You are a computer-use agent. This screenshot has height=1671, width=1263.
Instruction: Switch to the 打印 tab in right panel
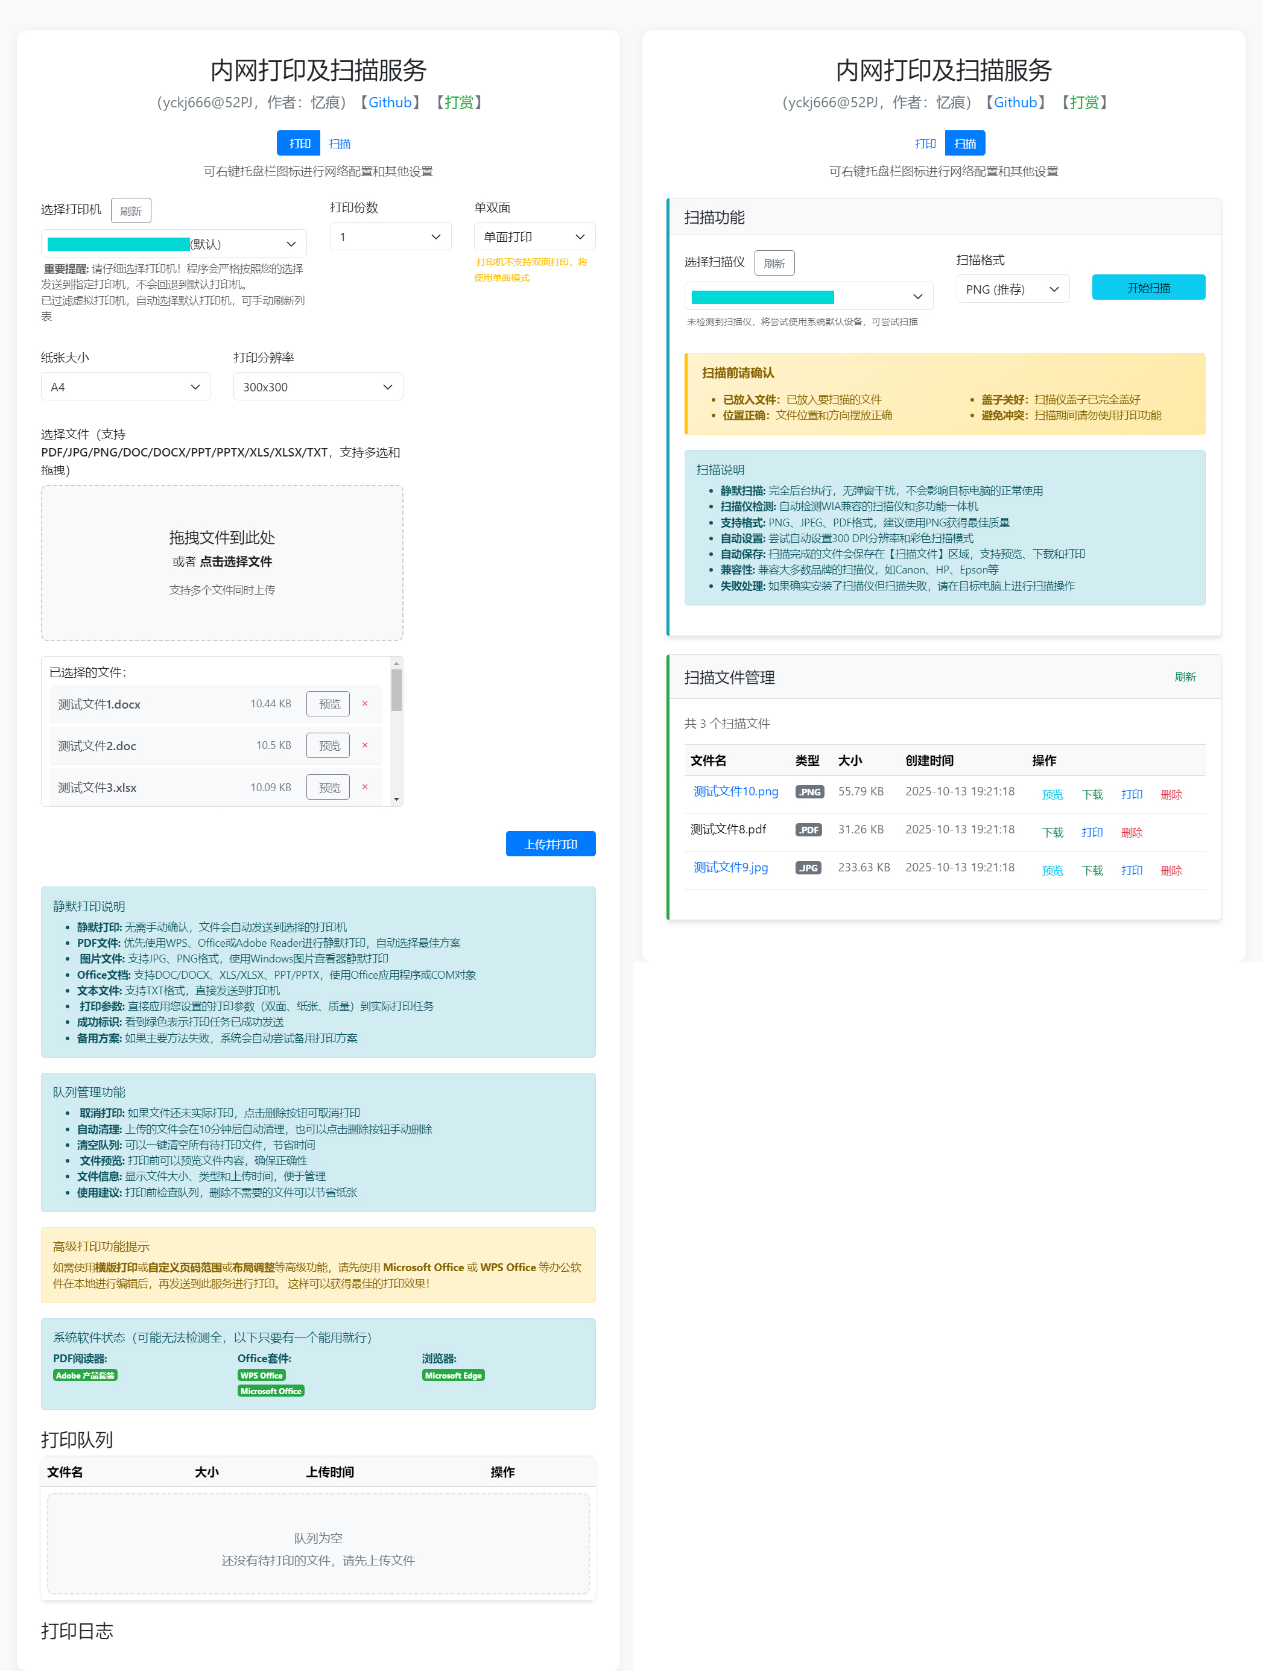[925, 144]
